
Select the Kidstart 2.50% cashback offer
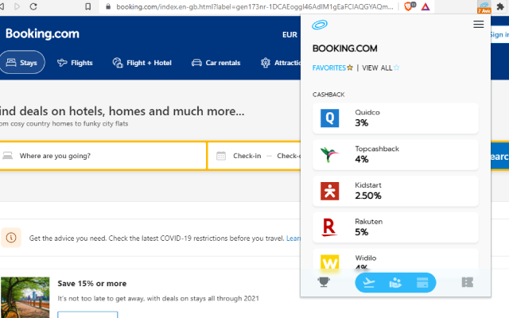(x=395, y=191)
